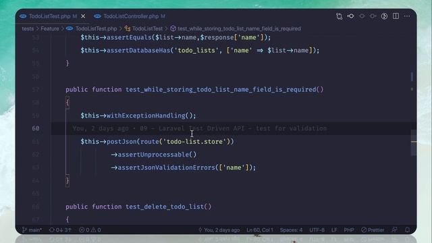Open the editor More Actions ellipsis

click(x=407, y=16)
